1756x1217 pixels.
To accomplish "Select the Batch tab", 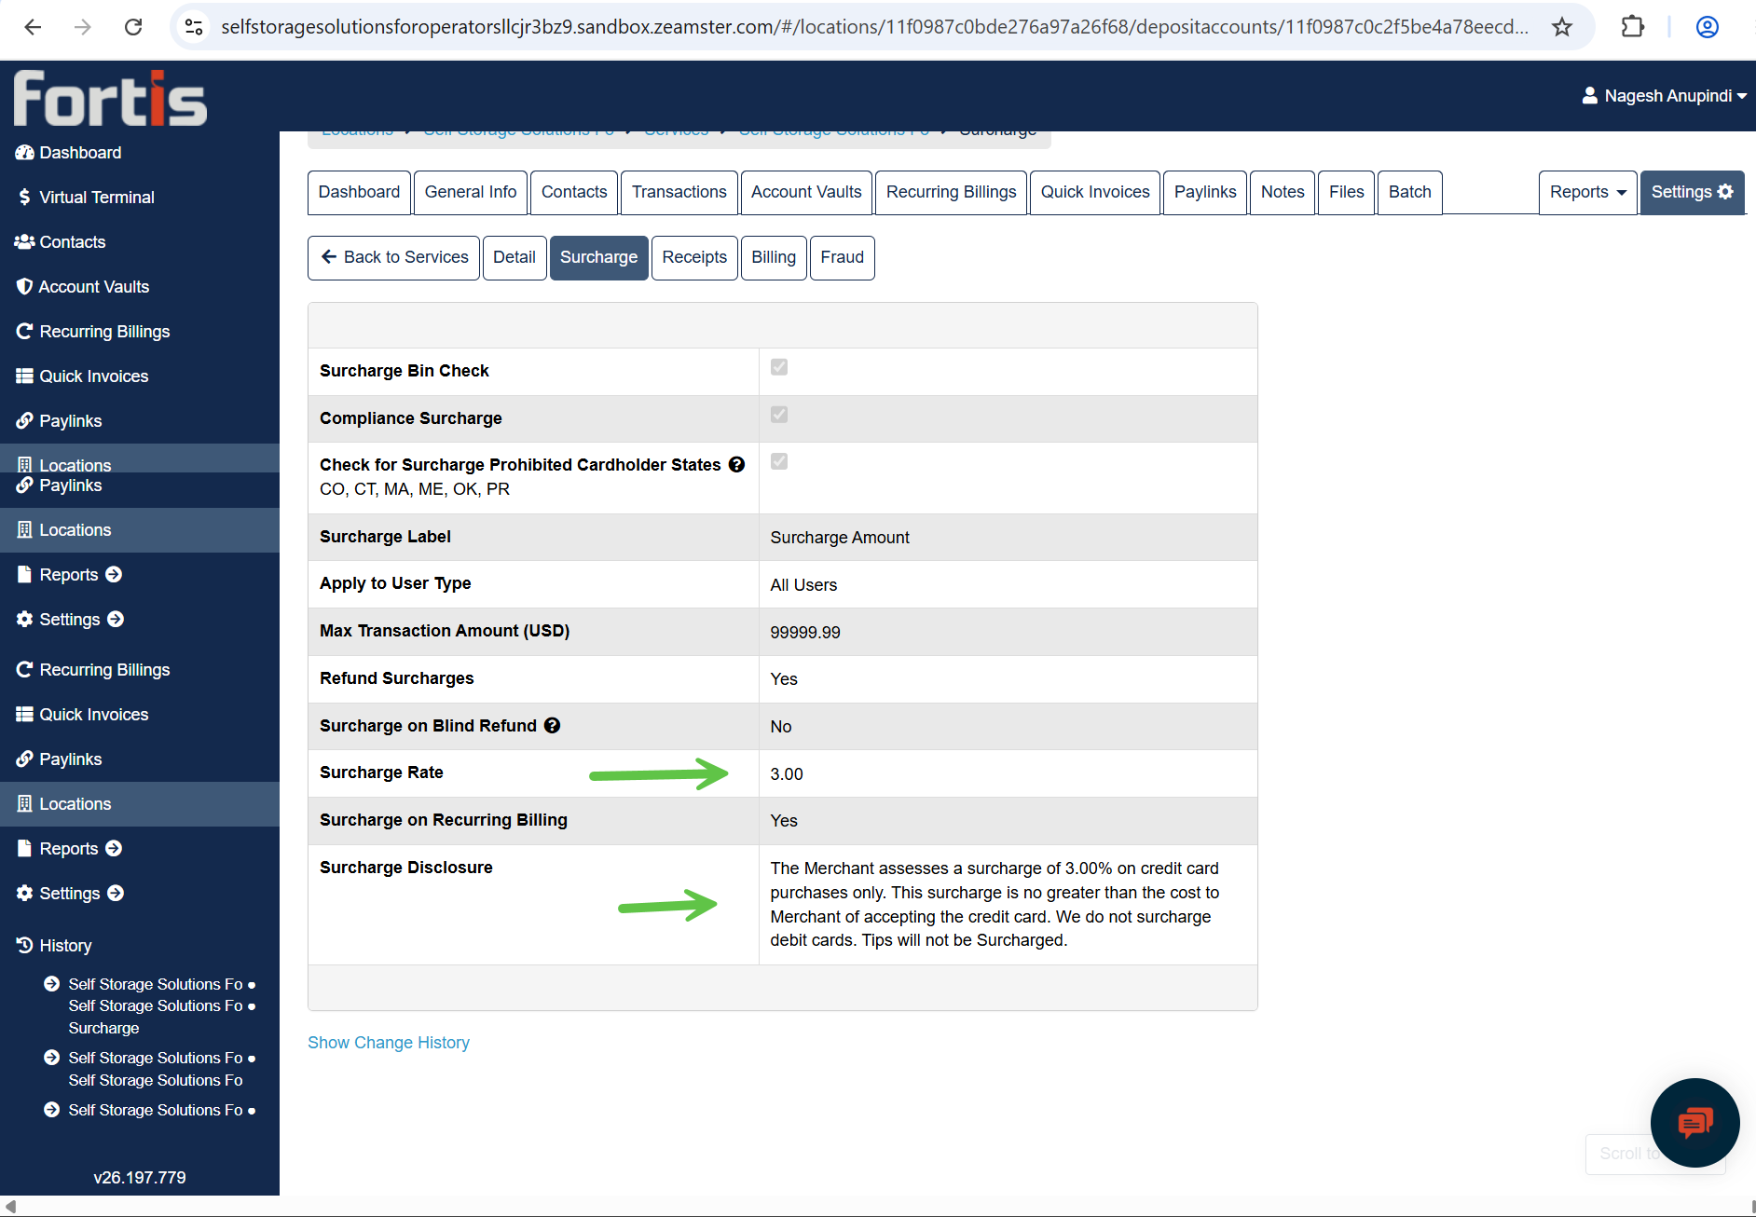I will (1409, 192).
